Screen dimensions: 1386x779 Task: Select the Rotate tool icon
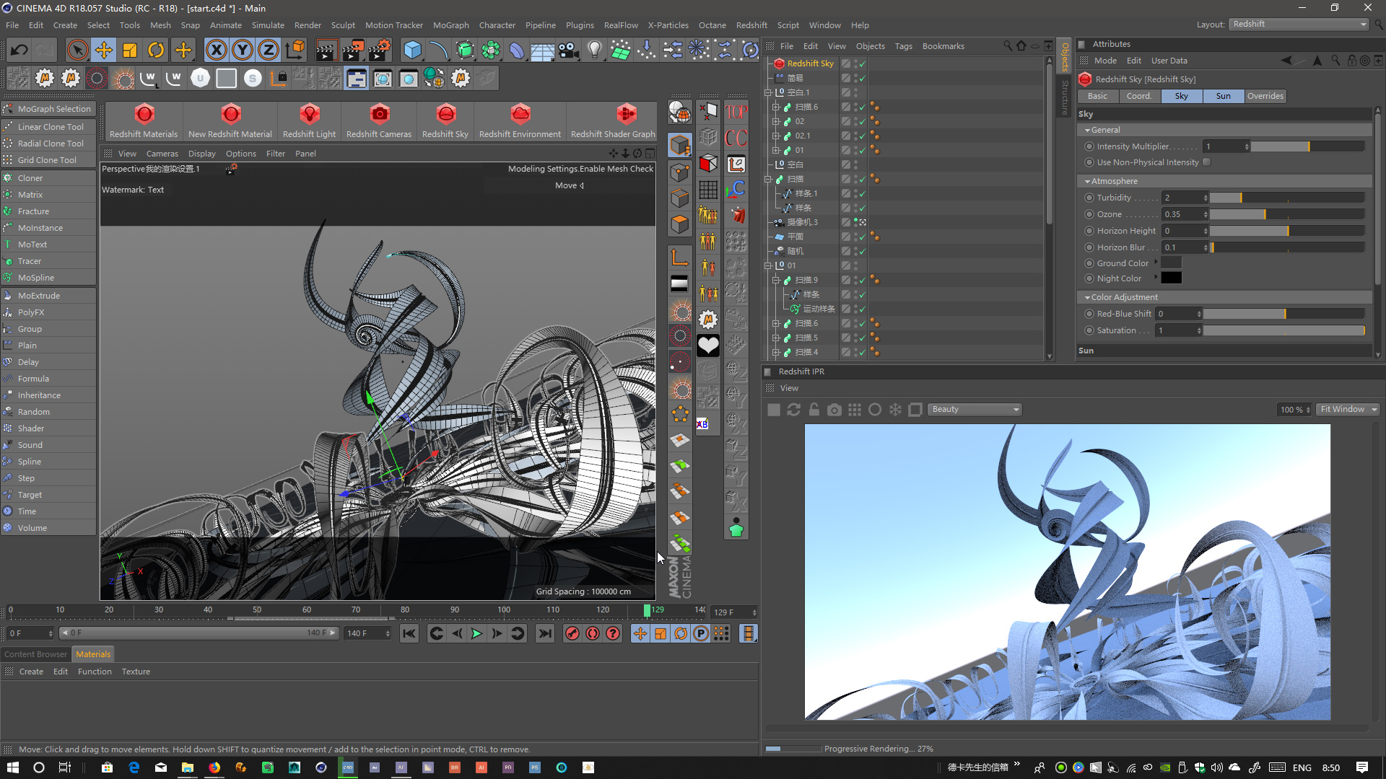pyautogui.click(x=156, y=50)
